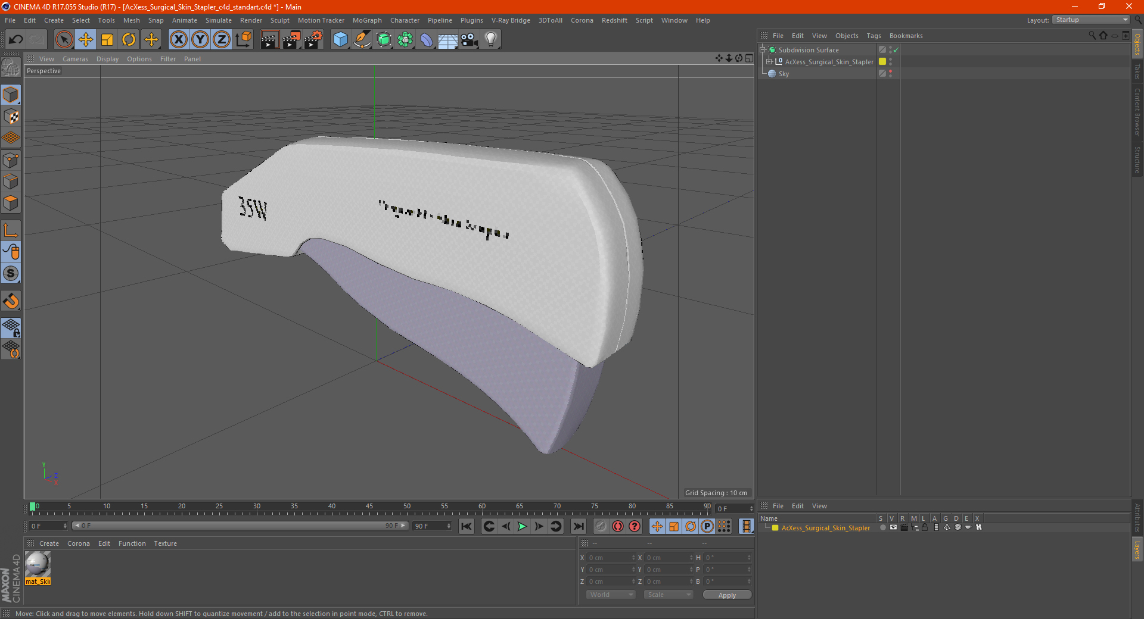The width and height of the screenshot is (1144, 619).
Task: Open the spline pen tool
Action: (x=362, y=40)
